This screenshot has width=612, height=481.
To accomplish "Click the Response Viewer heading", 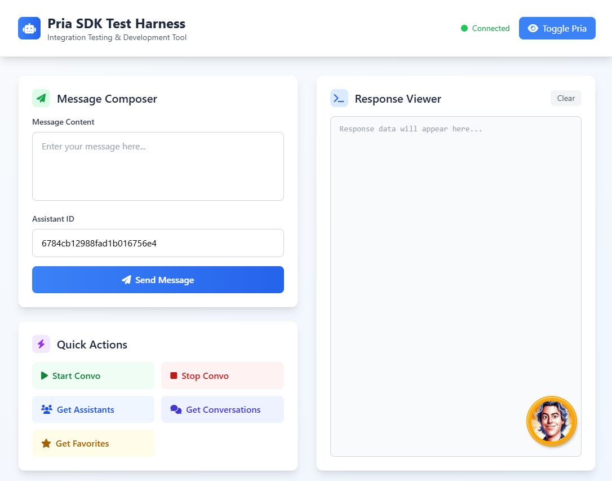I will click(398, 99).
